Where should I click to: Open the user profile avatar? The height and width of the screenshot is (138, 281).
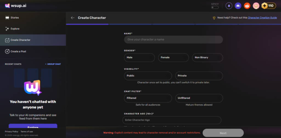tap(256, 5)
